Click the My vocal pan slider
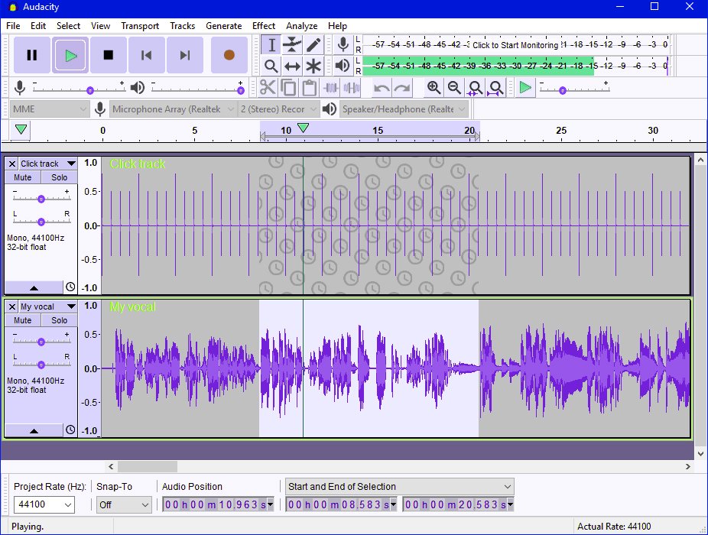This screenshot has width=708, height=535. point(41,364)
